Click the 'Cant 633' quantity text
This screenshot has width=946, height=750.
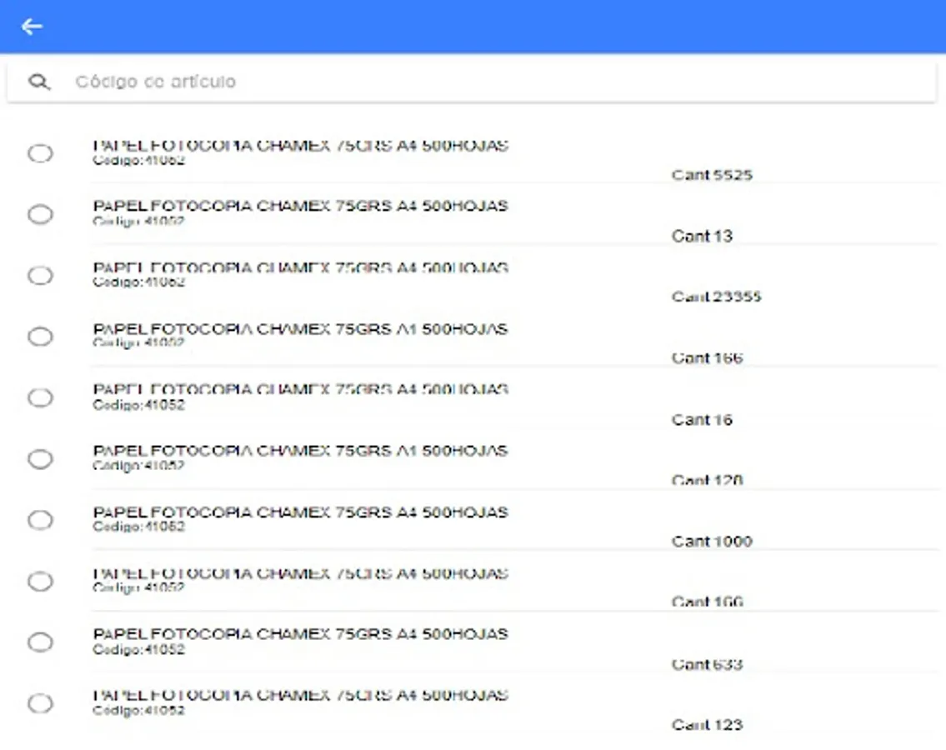coord(707,664)
